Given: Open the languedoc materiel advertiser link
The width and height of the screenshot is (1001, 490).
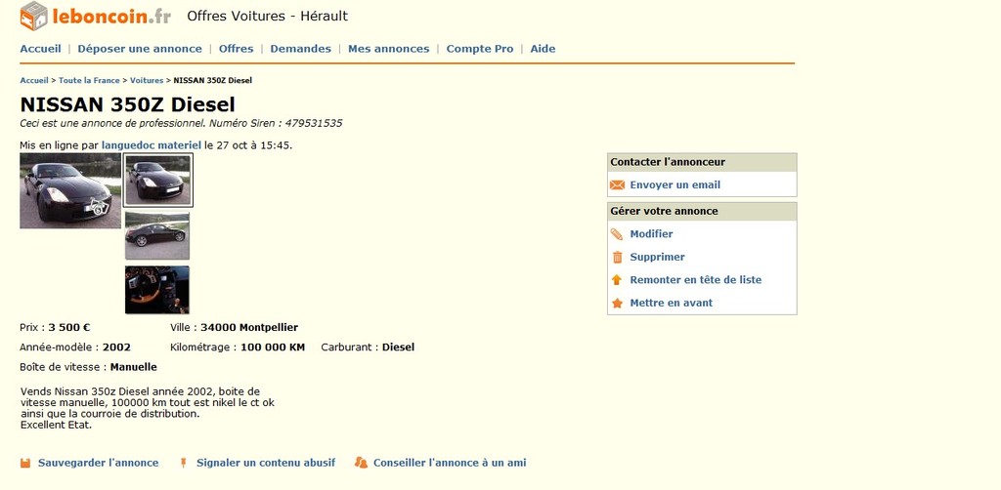Looking at the screenshot, I should pos(152,145).
